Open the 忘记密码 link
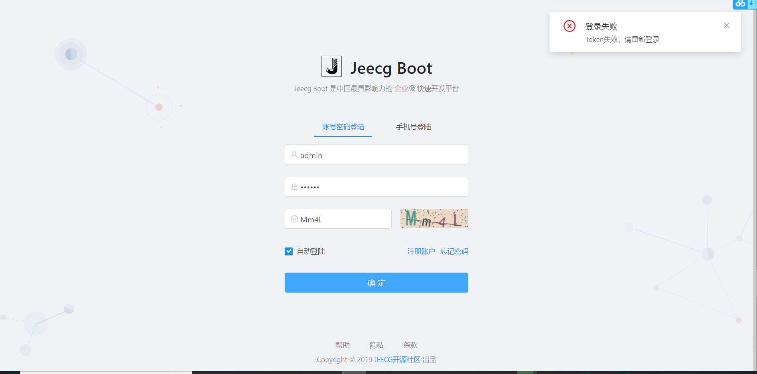757x374 pixels. click(454, 251)
